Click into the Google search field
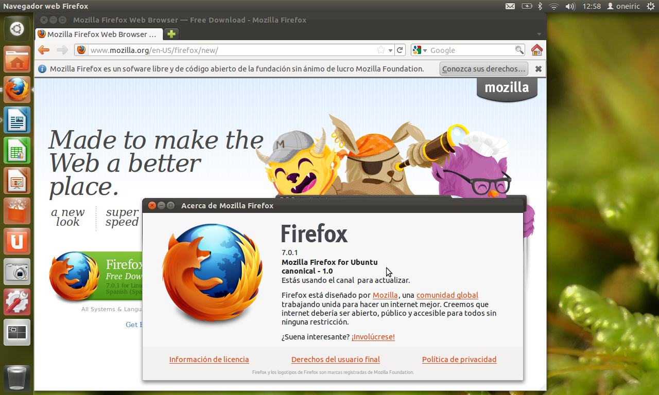 click(471, 50)
